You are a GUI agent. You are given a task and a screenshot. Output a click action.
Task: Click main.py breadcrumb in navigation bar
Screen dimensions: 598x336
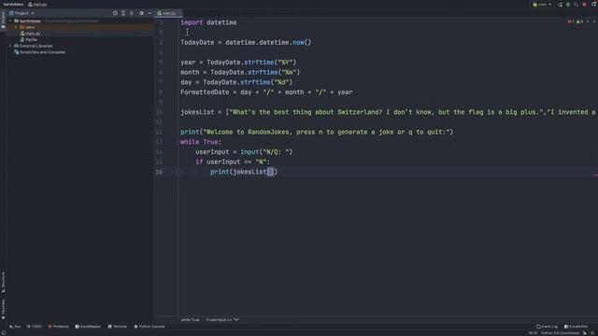tap(37, 4)
